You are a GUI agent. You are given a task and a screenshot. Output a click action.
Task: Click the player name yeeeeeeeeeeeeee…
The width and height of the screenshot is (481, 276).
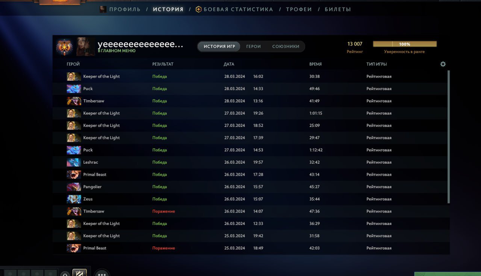point(141,44)
